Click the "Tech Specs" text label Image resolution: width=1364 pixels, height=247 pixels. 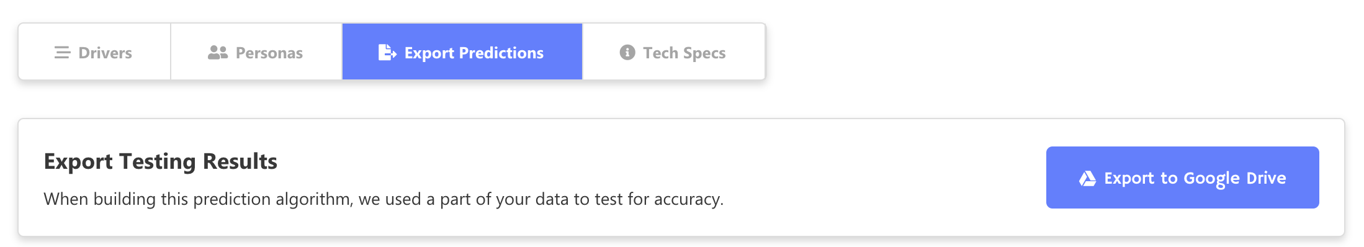[684, 53]
